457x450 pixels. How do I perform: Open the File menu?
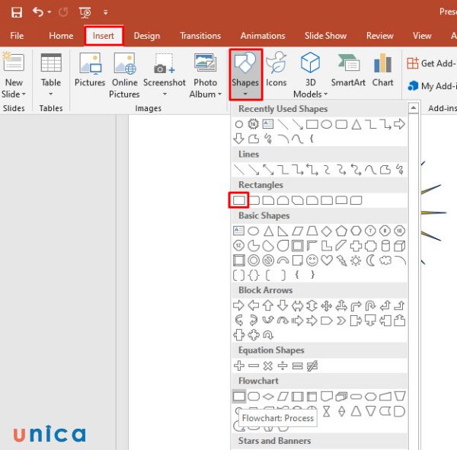tap(17, 36)
